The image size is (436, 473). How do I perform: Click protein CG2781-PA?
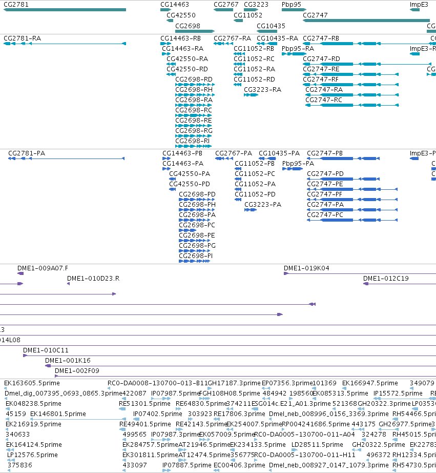tap(27, 153)
